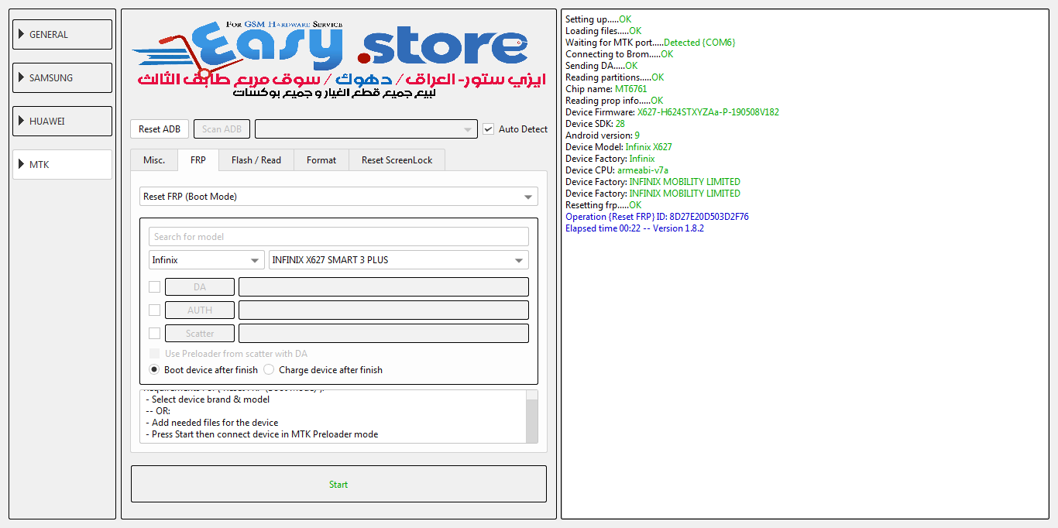Click the Start button
This screenshot has width=1058, height=528.
[x=338, y=484]
